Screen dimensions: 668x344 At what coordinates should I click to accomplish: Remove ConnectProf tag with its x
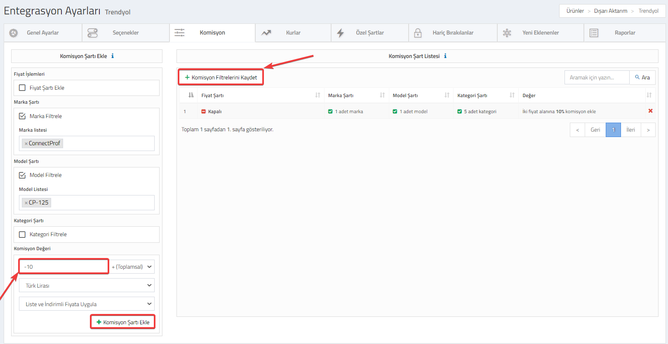point(26,144)
